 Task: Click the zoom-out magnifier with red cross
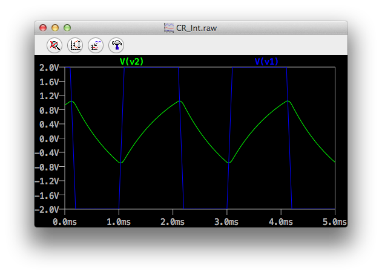click(x=55, y=45)
